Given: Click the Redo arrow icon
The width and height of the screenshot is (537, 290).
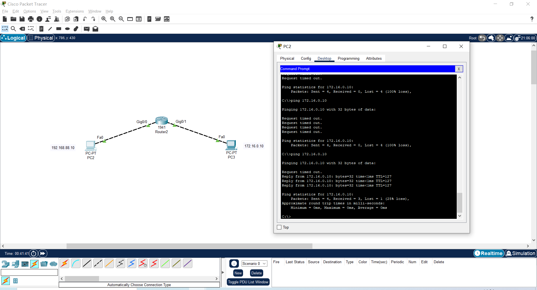Looking at the screenshot, I should click(93, 19).
